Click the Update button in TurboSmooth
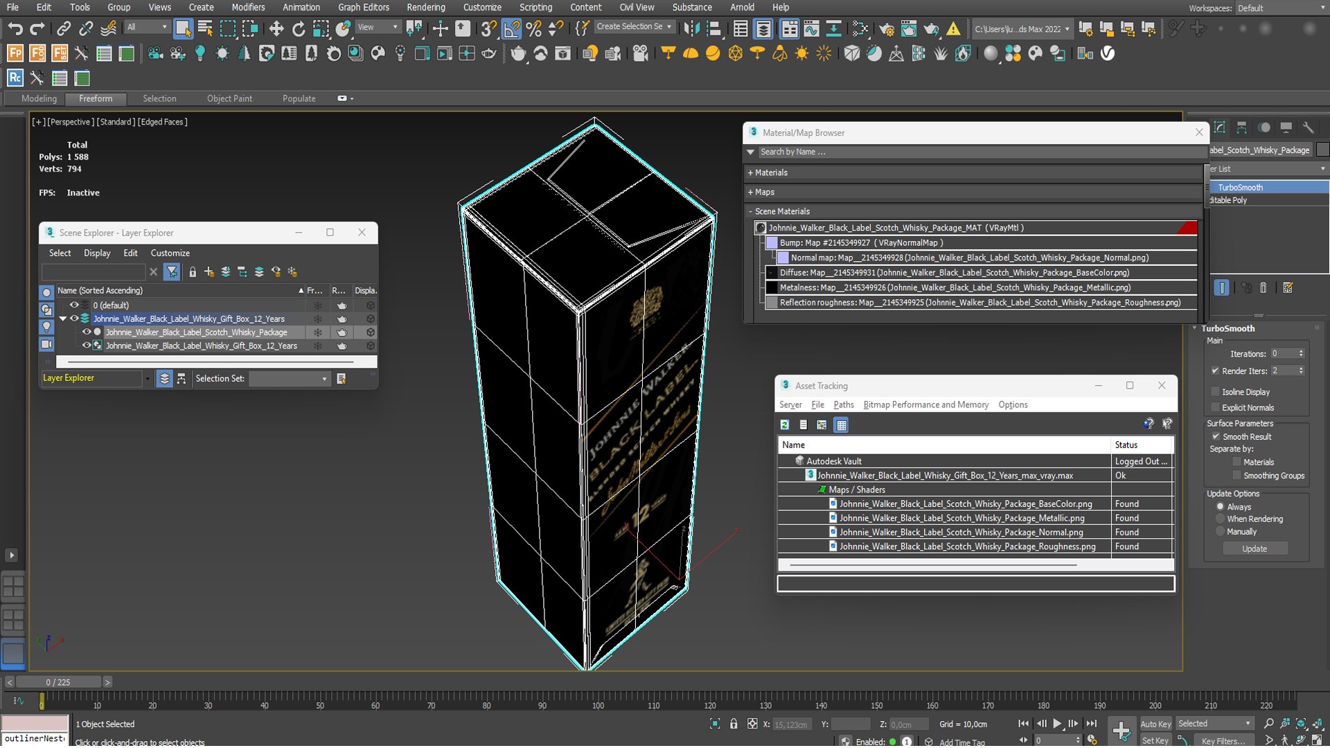Screen dimensions: 1330x748 click(x=1254, y=549)
